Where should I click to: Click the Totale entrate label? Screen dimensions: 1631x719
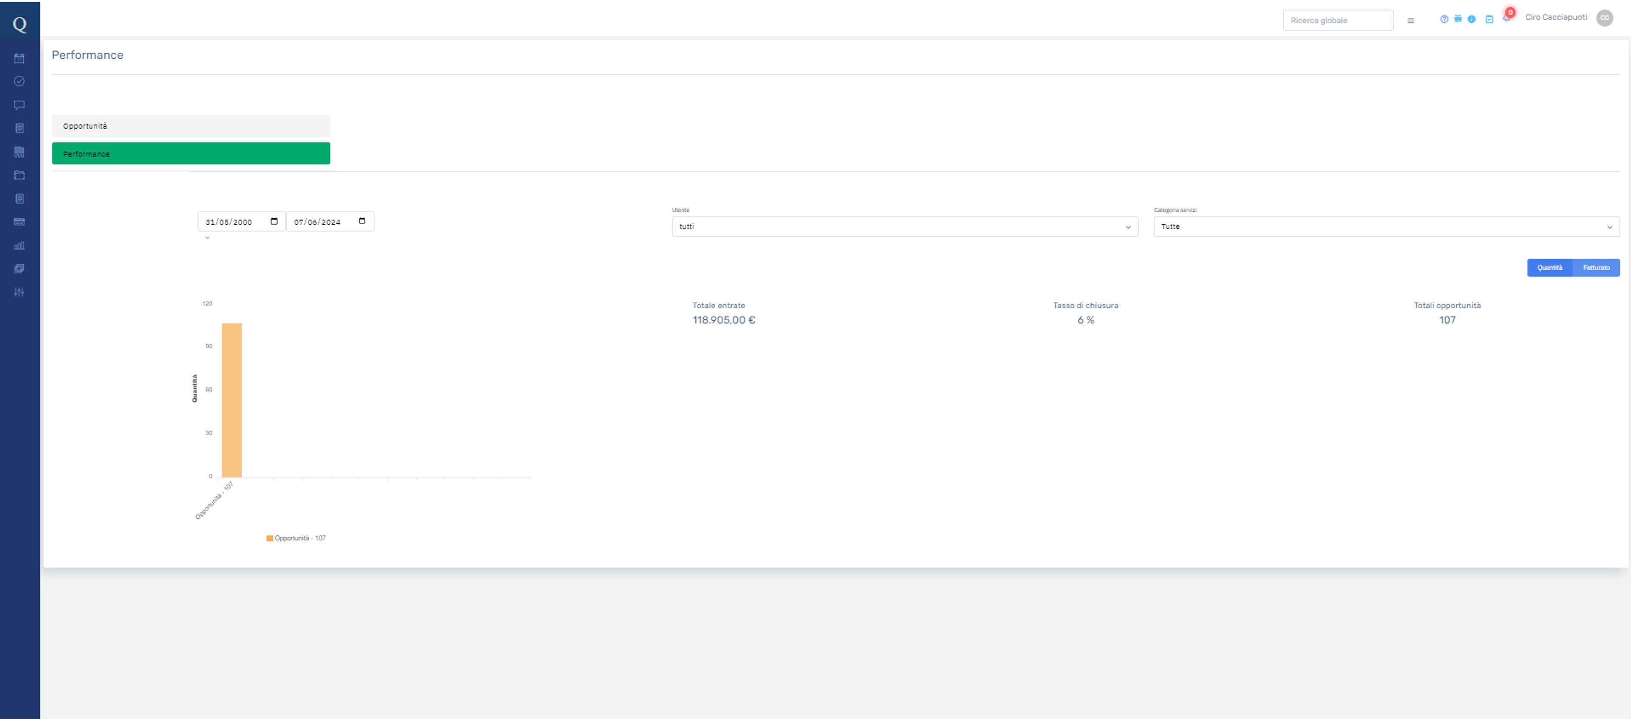click(719, 305)
